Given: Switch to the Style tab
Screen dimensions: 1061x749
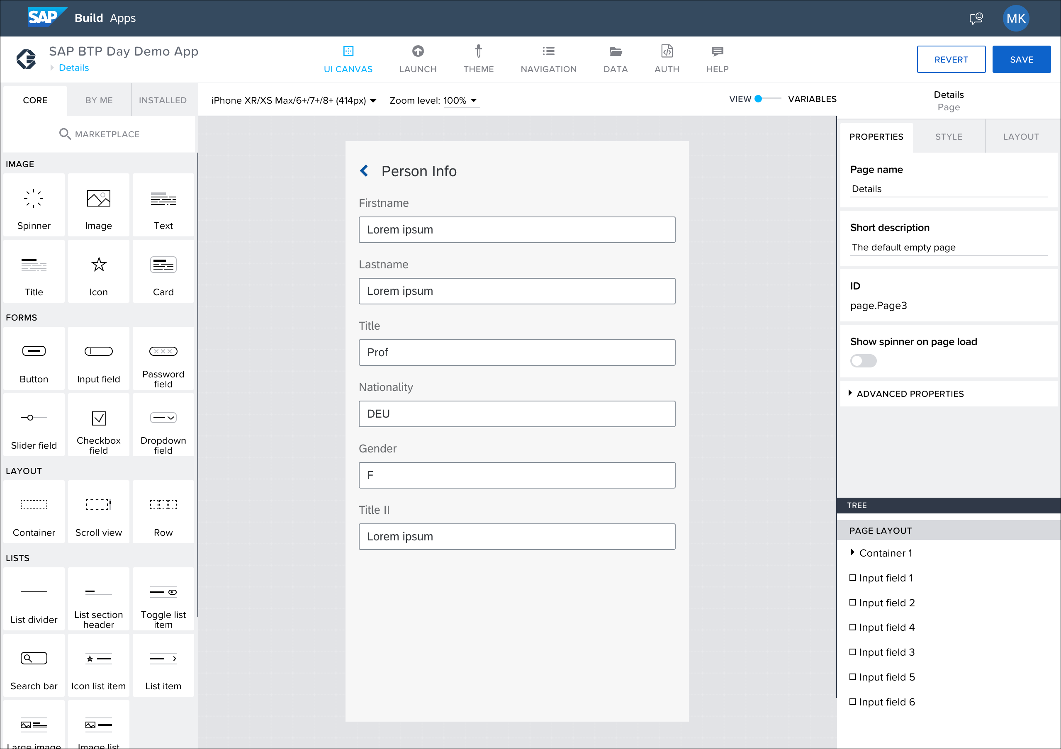Looking at the screenshot, I should [x=948, y=136].
